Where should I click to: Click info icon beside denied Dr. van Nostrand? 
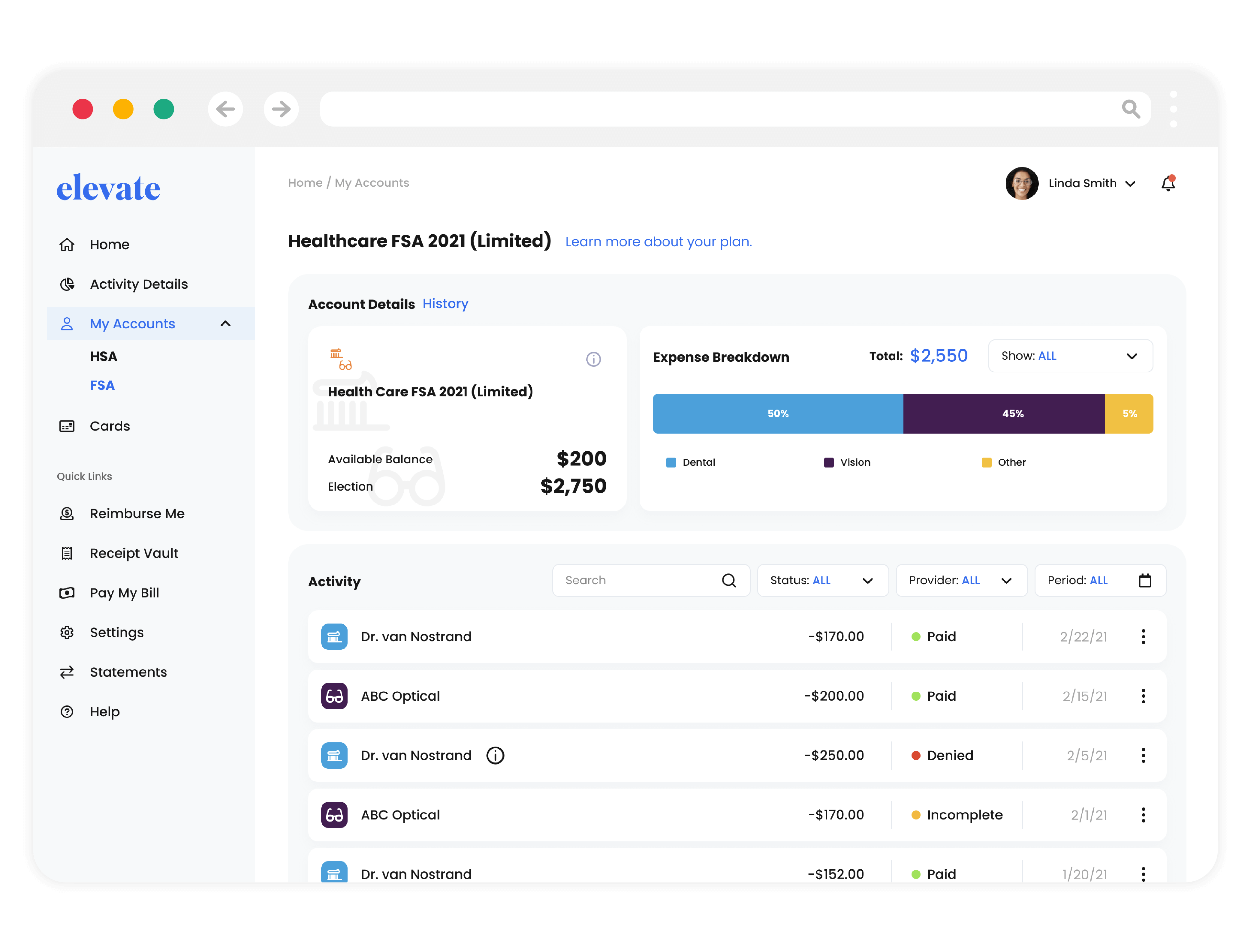click(496, 755)
